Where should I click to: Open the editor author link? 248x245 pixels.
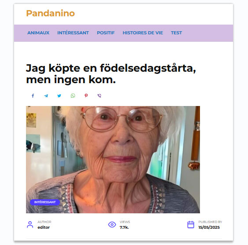[44, 227]
